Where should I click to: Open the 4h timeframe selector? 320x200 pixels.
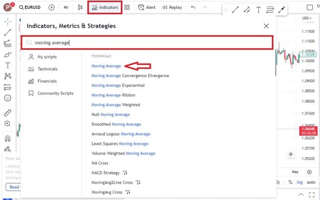(66, 8)
